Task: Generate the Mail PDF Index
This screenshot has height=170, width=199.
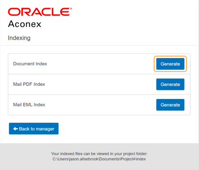Action: [x=170, y=84]
